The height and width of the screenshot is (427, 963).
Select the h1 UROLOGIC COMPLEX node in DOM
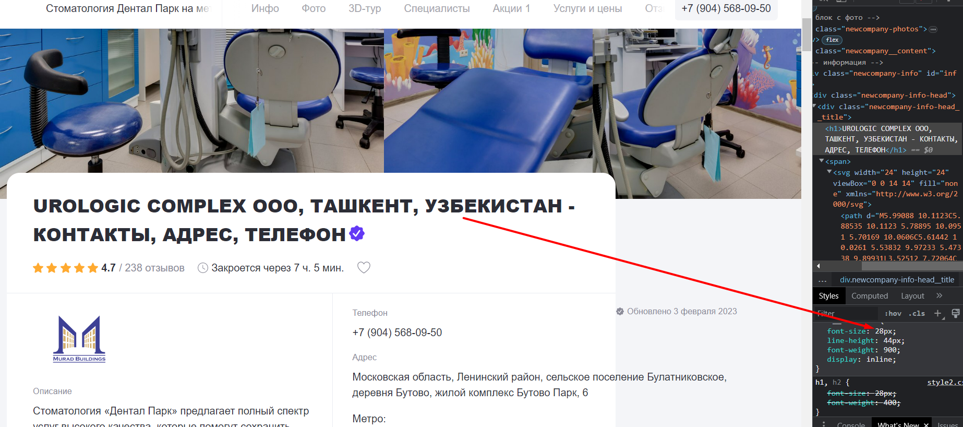891,139
